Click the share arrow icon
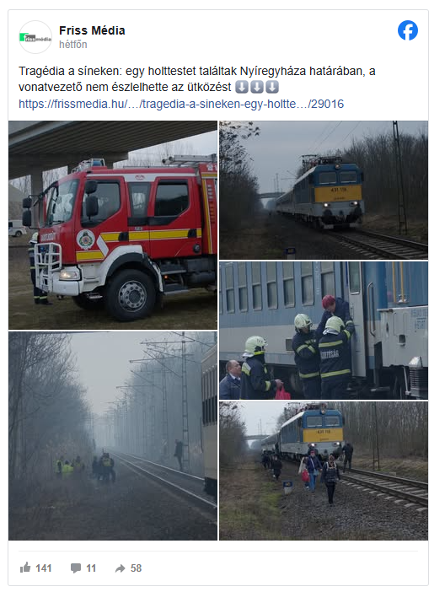 (x=120, y=568)
